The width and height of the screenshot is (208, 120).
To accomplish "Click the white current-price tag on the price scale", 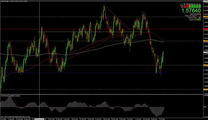I will [x=206, y=52].
